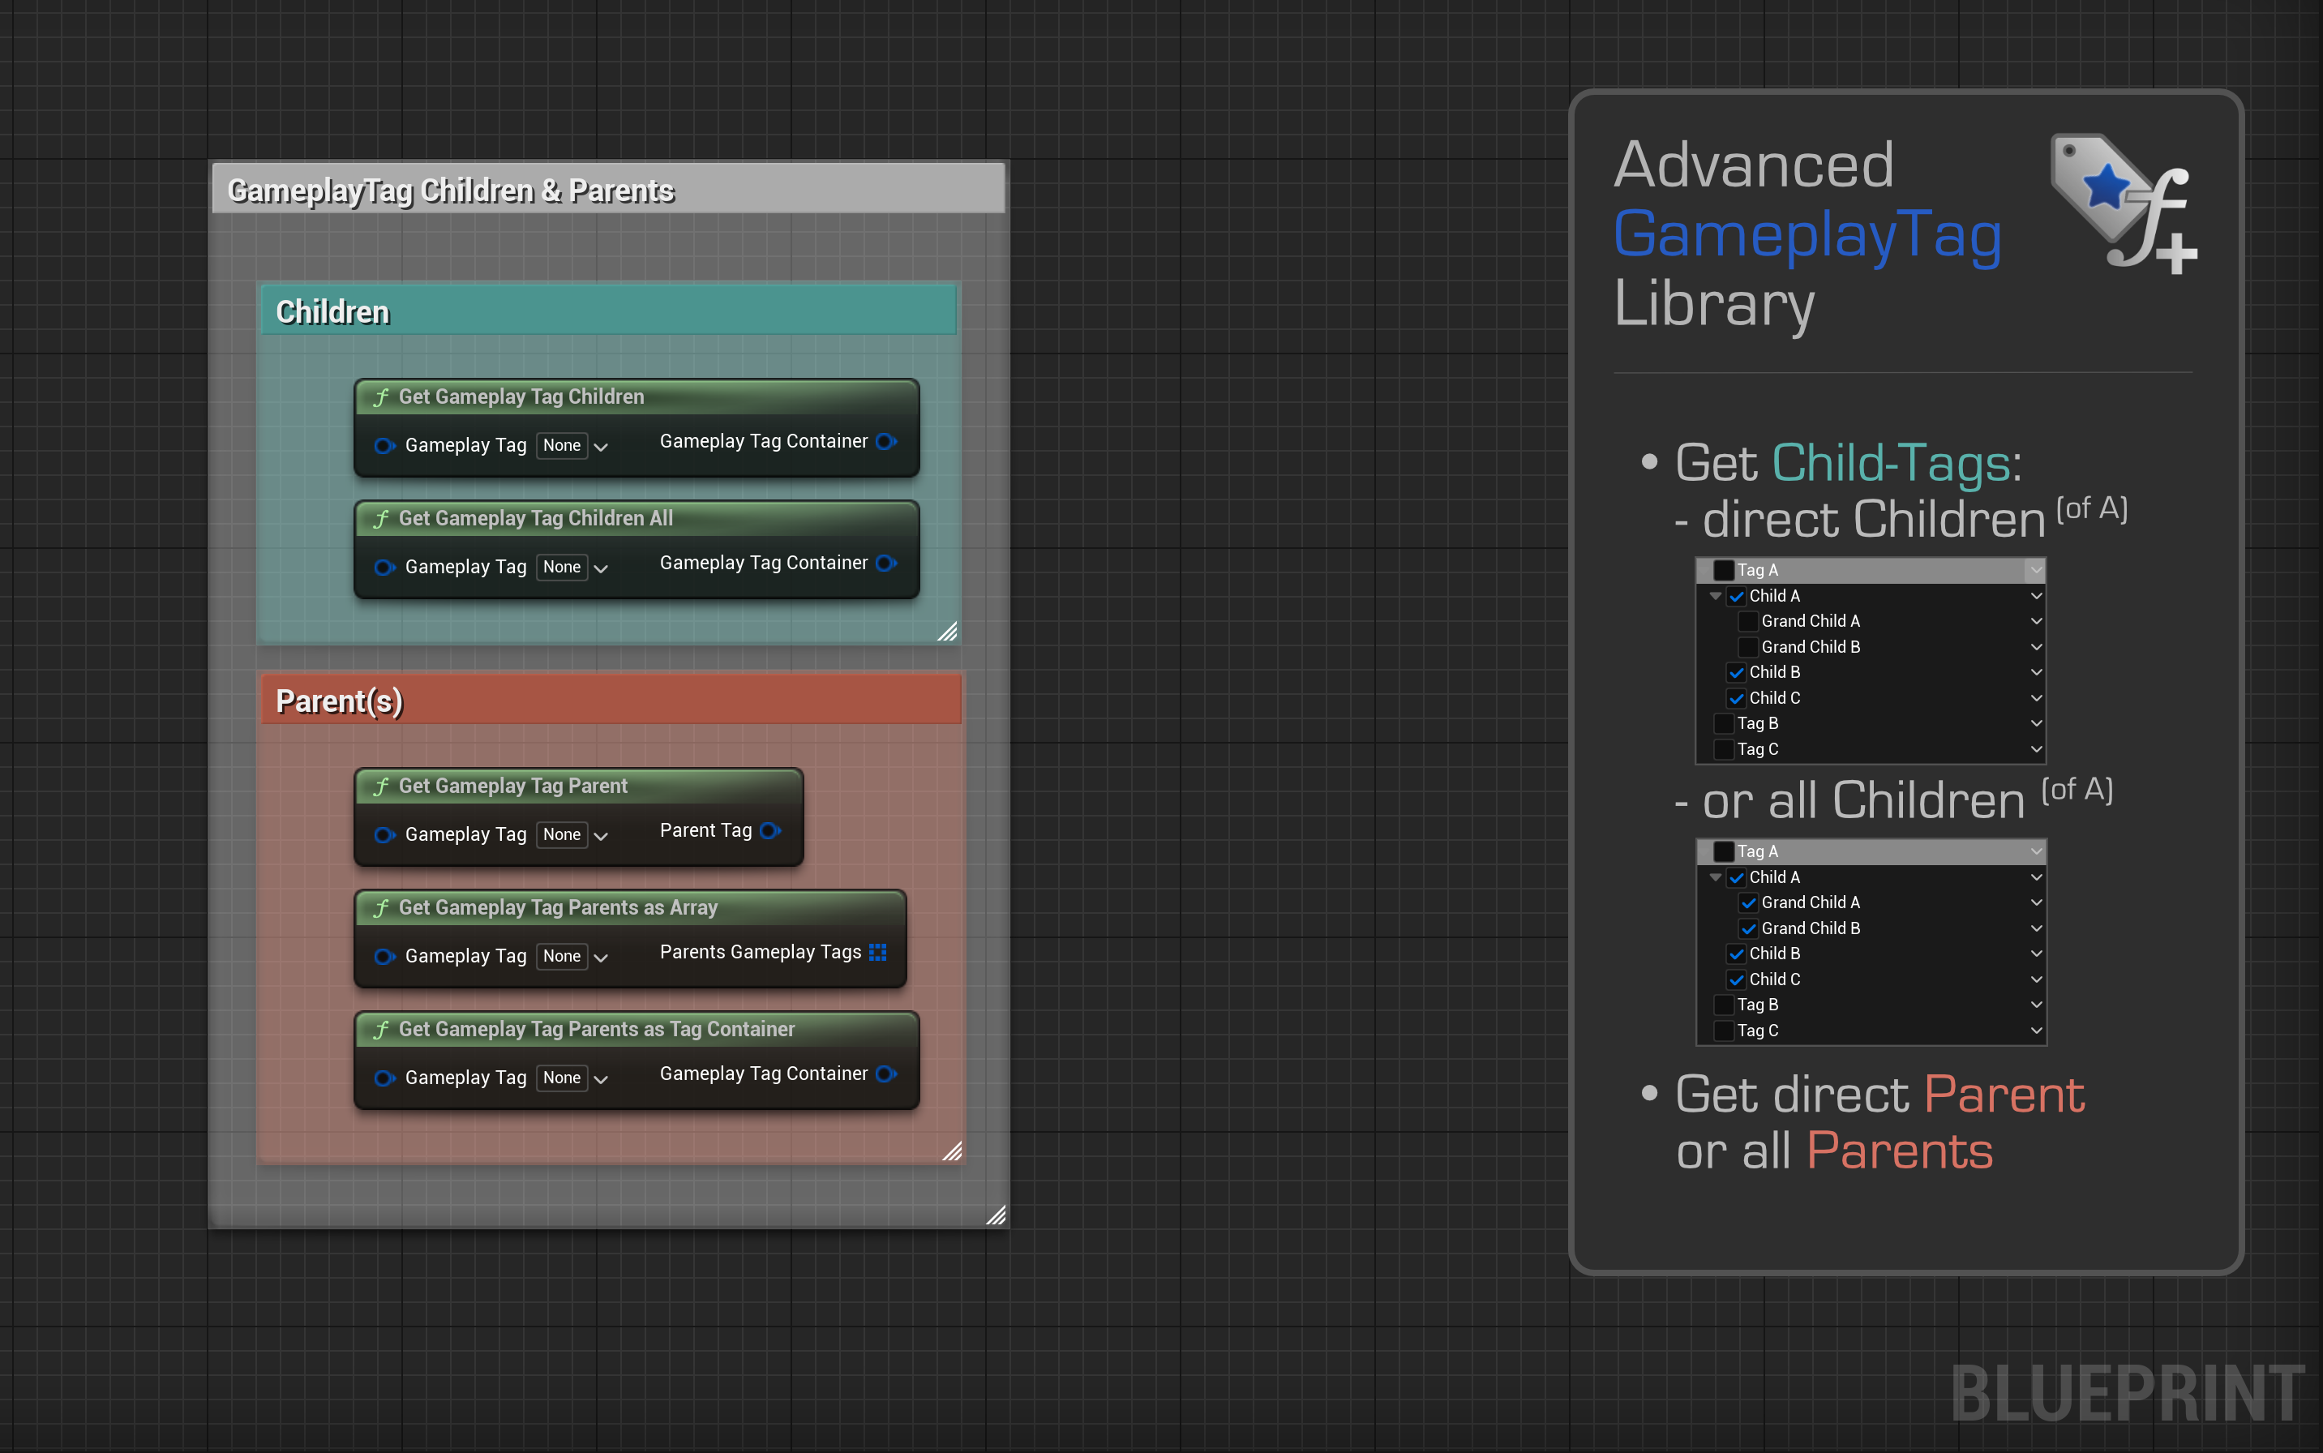2323x1453 pixels.
Task: Click Gameplay Tag input pin on Get Gameplay Tag Children
Action: click(384, 445)
